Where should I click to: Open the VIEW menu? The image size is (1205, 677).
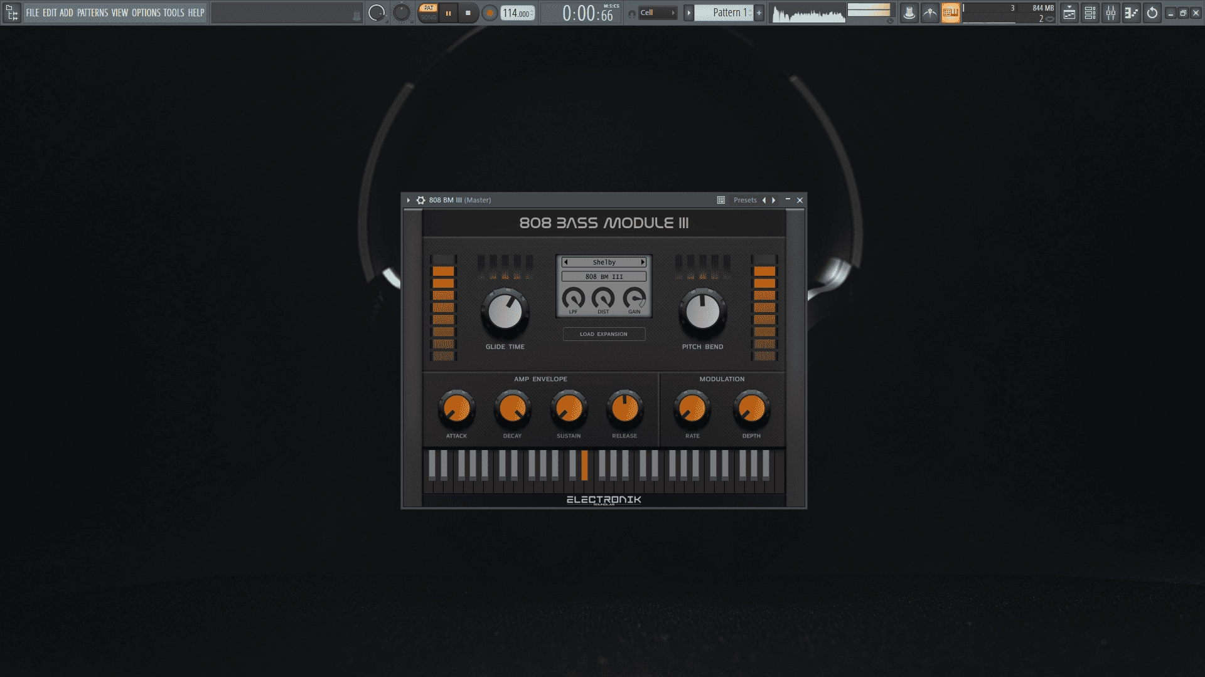(120, 13)
